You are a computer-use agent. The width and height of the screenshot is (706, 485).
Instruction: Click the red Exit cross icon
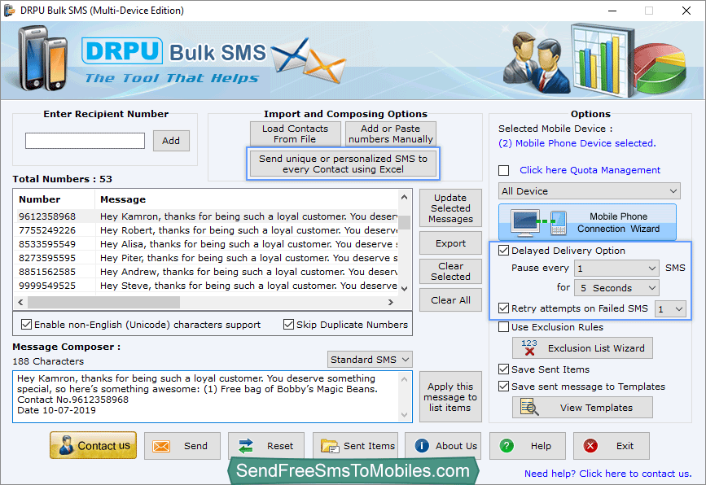(x=590, y=446)
